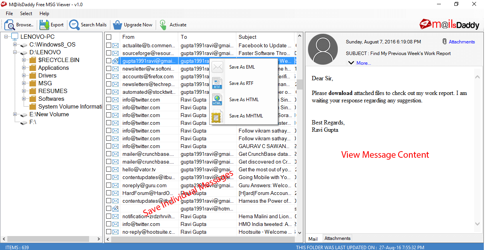Image resolution: width=485 pixels, height=250 pixels.
Task: Click the Applications folder icon
Action: (x=33, y=68)
